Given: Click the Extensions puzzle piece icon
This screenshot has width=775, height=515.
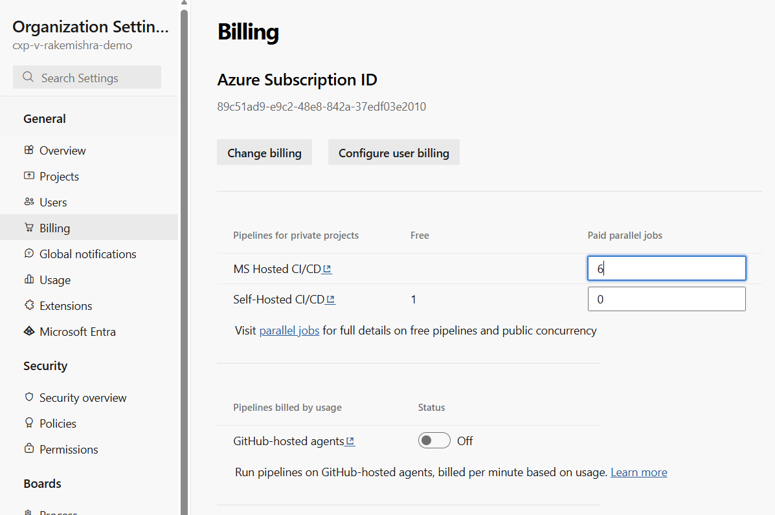Looking at the screenshot, I should coord(29,305).
